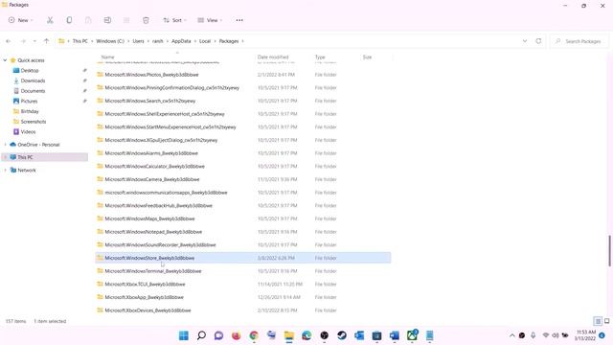Switch to details view layout button
This screenshot has height=345, width=613.
(x=598, y=321)
